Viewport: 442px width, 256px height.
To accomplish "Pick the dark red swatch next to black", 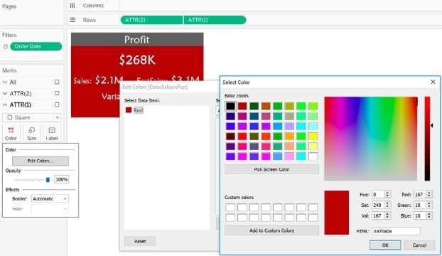I will coord(242,106).
